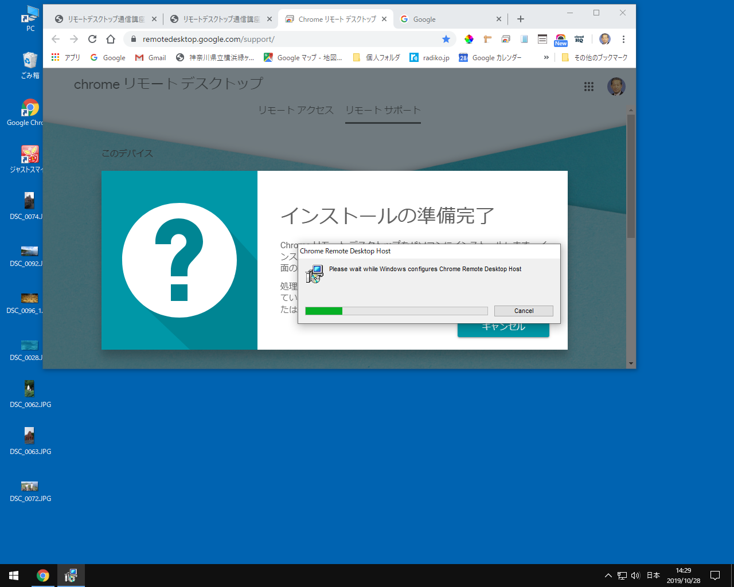Open the Windows Start menu

pos(14,576)
